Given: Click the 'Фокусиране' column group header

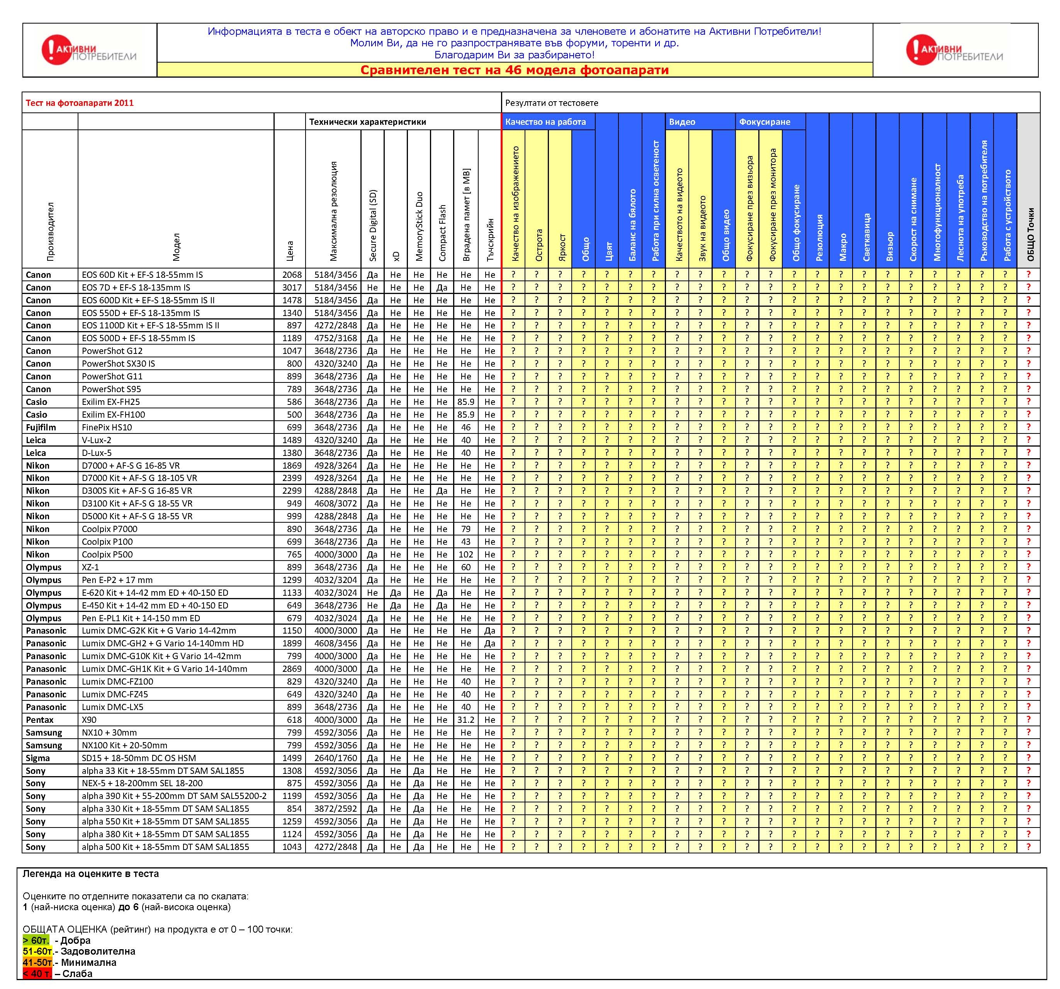Looking at the screenshot, I should click(764, 122).
